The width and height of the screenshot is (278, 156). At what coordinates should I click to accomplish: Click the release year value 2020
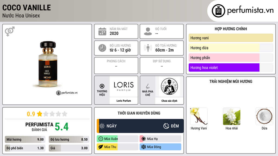point(114,33)
